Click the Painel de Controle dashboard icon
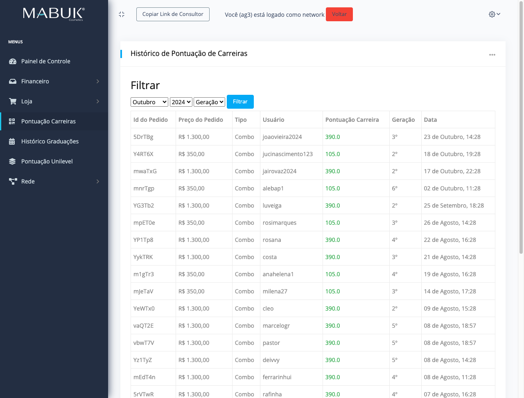 [x=13, y=61]
